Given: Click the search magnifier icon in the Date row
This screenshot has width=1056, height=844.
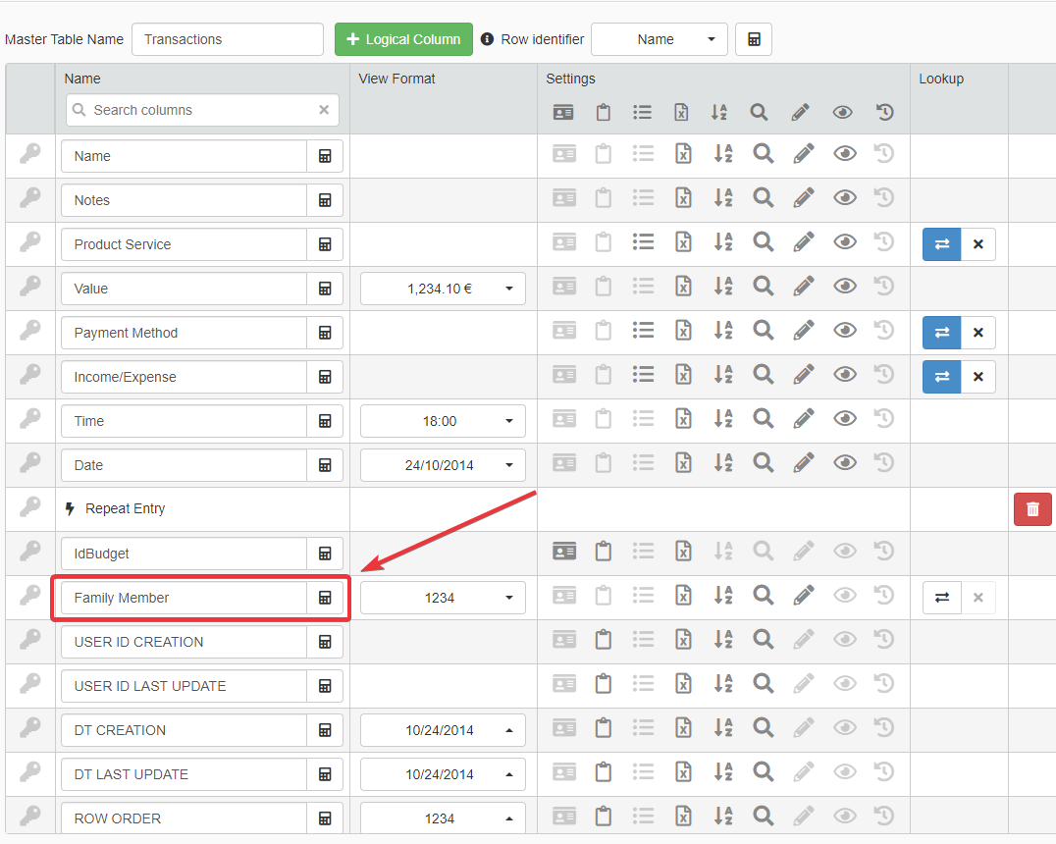Looking at the screenshot, I should coord(763,463).
